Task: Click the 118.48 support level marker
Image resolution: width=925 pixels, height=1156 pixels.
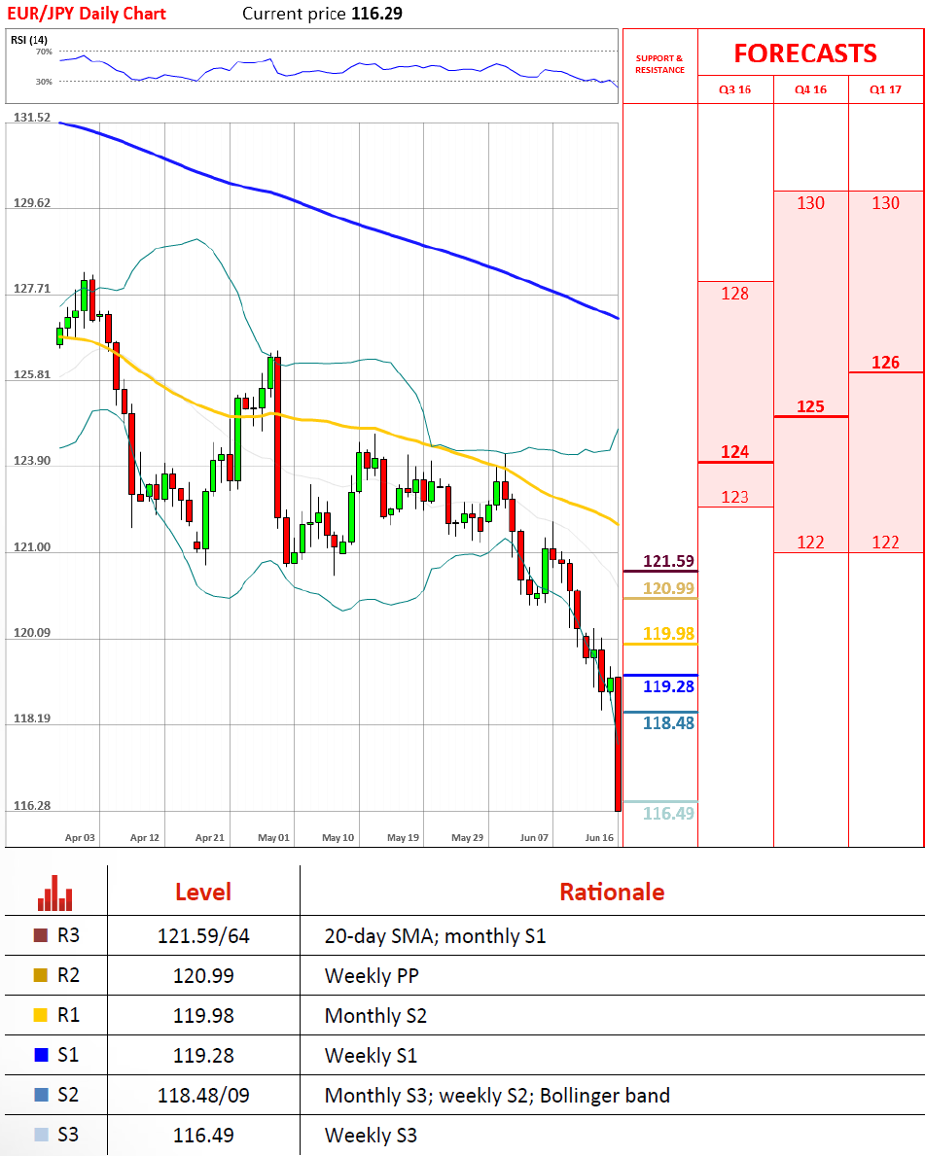Action: (668, 723)
